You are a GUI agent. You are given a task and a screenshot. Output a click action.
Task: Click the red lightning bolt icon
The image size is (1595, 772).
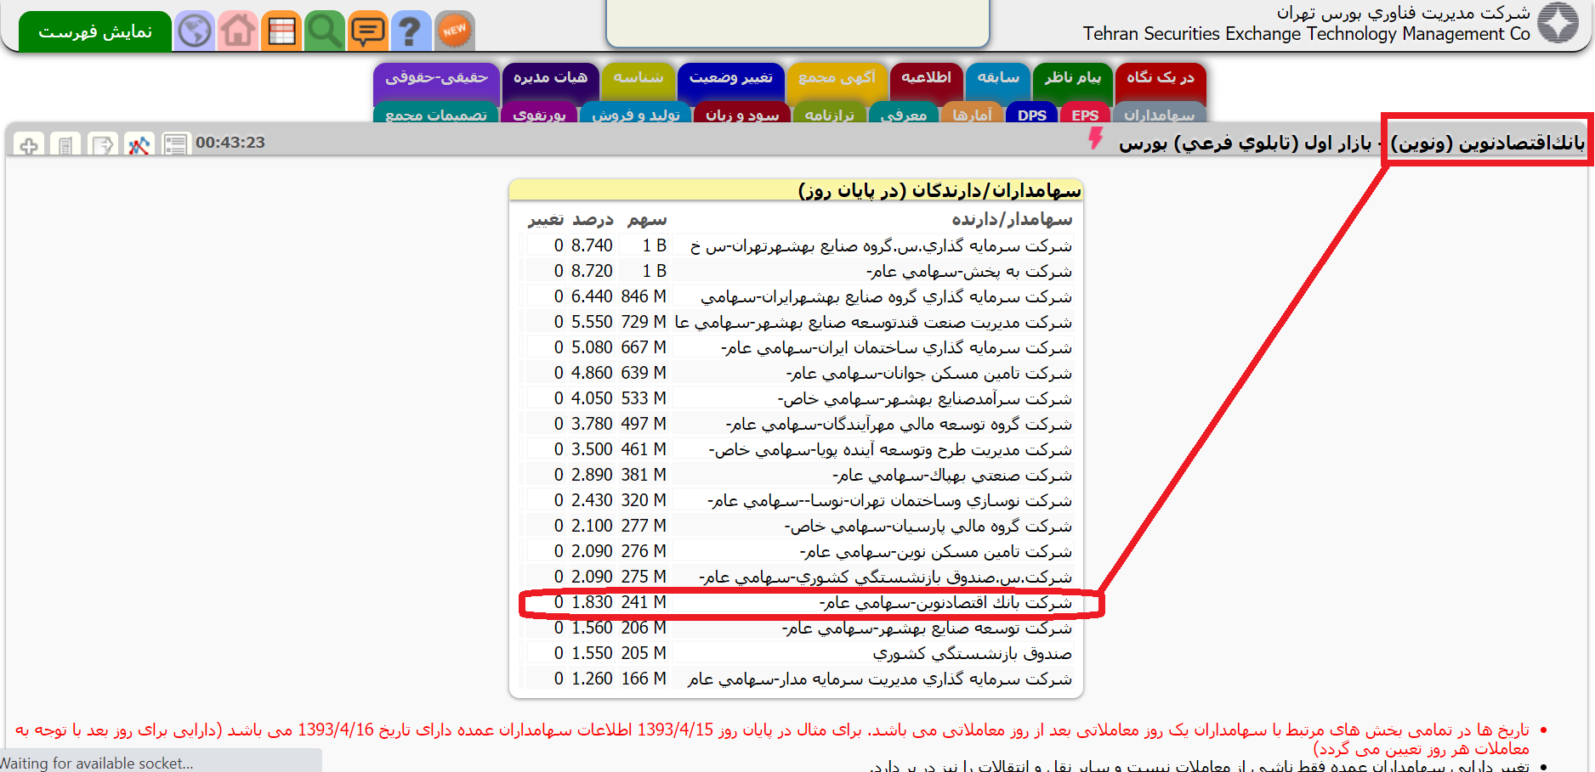[x=1096, y=138]
